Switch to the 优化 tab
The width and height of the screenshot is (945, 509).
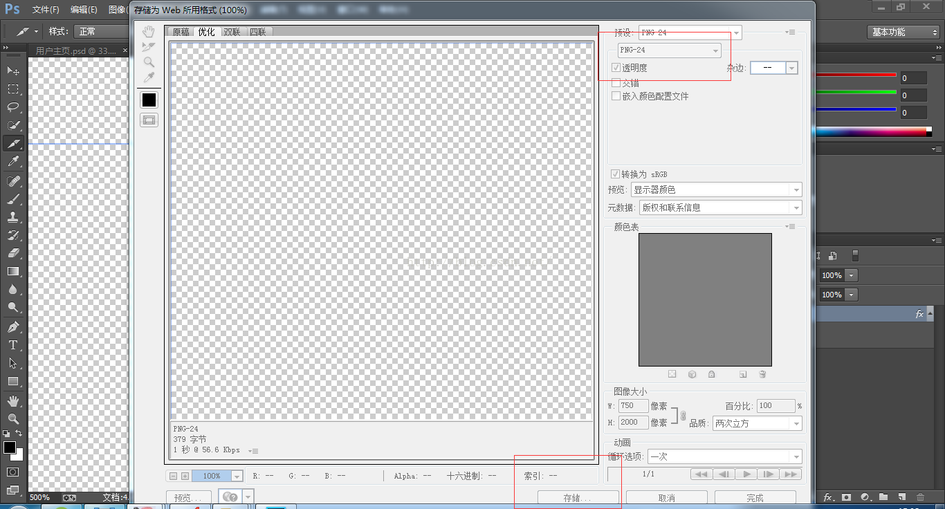tap(206, 32)
